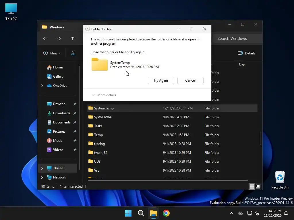
Task: Click the date 12/11/2023 6:11 PM cell
Action: click(178, 108)
